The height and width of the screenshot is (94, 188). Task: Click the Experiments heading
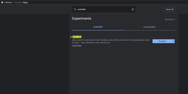(82, 18)
